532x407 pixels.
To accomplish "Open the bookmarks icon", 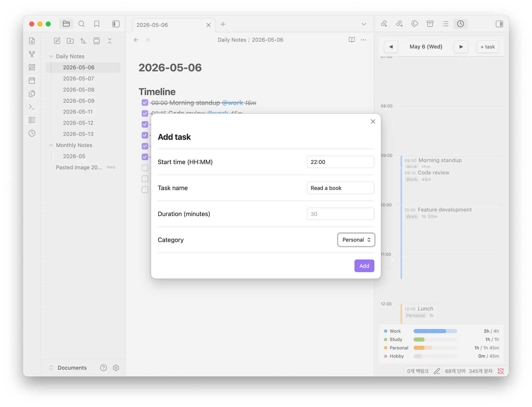I will tap(97, 24).
